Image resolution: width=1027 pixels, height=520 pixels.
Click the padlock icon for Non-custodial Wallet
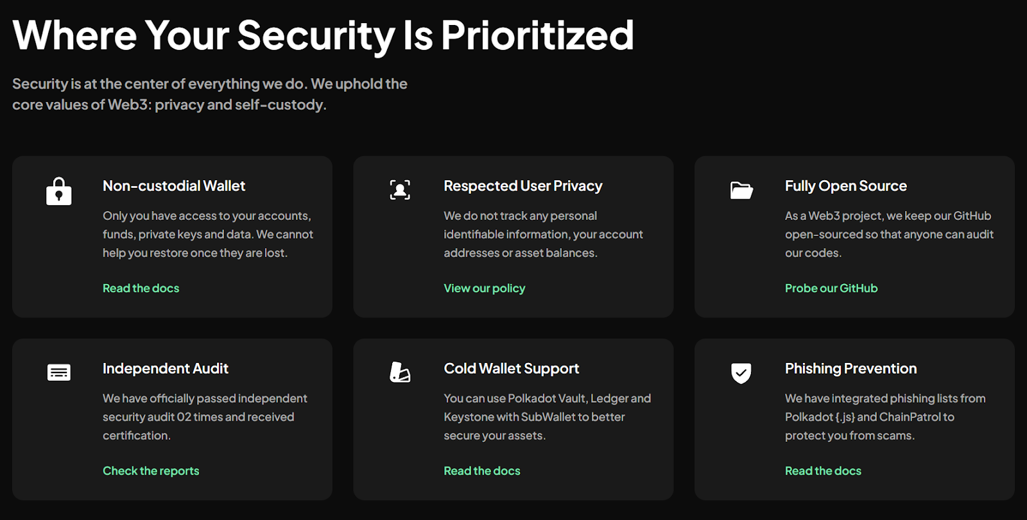click(58, 191)
